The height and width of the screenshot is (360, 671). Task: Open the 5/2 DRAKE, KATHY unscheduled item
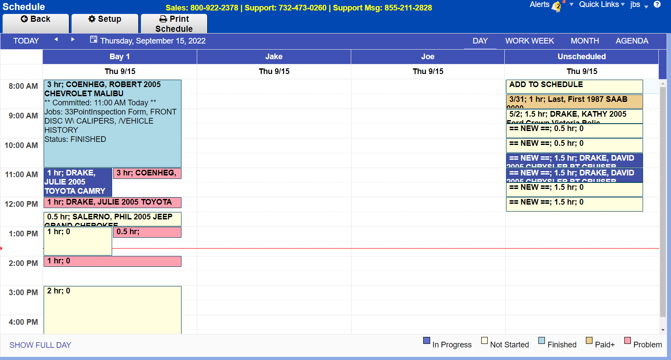(575, 116)
